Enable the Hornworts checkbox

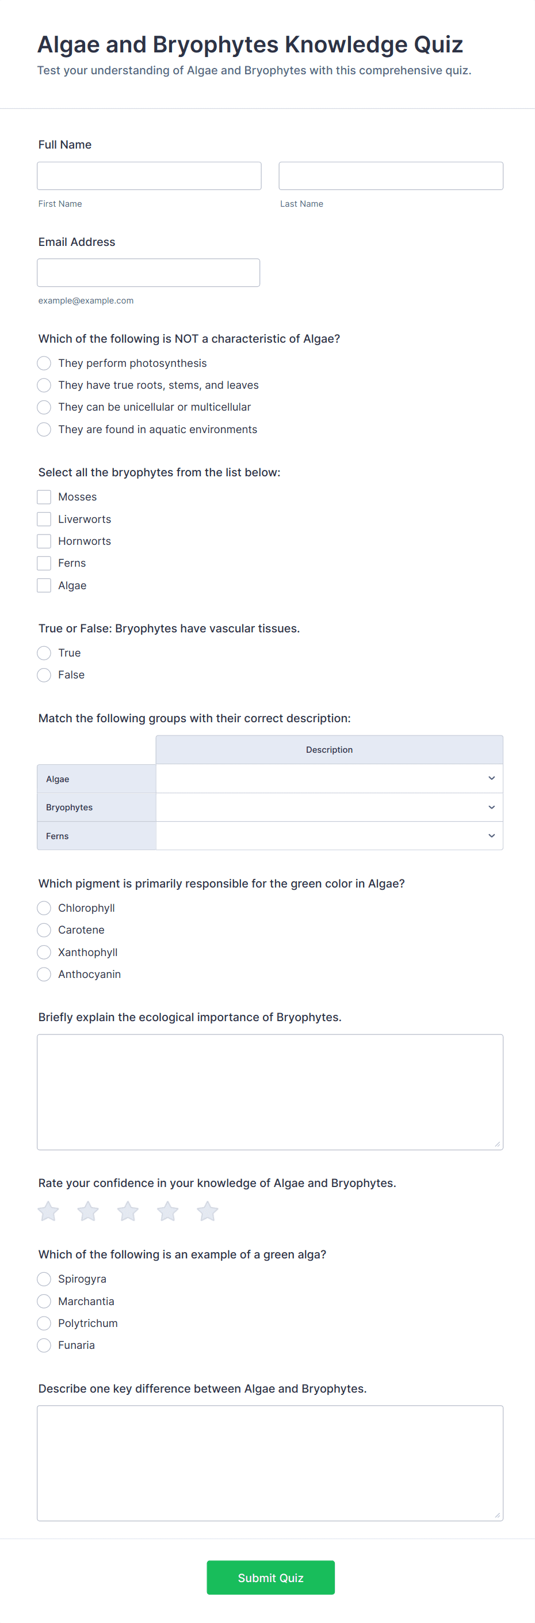point(44,541)
